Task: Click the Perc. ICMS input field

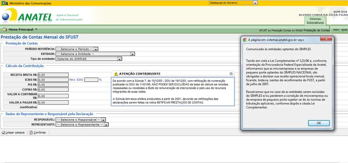Action: (91, 80)
